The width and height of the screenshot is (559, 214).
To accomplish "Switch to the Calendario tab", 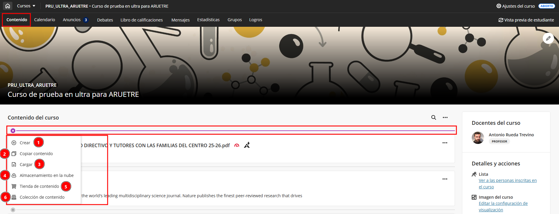I will tap(45, 20).
